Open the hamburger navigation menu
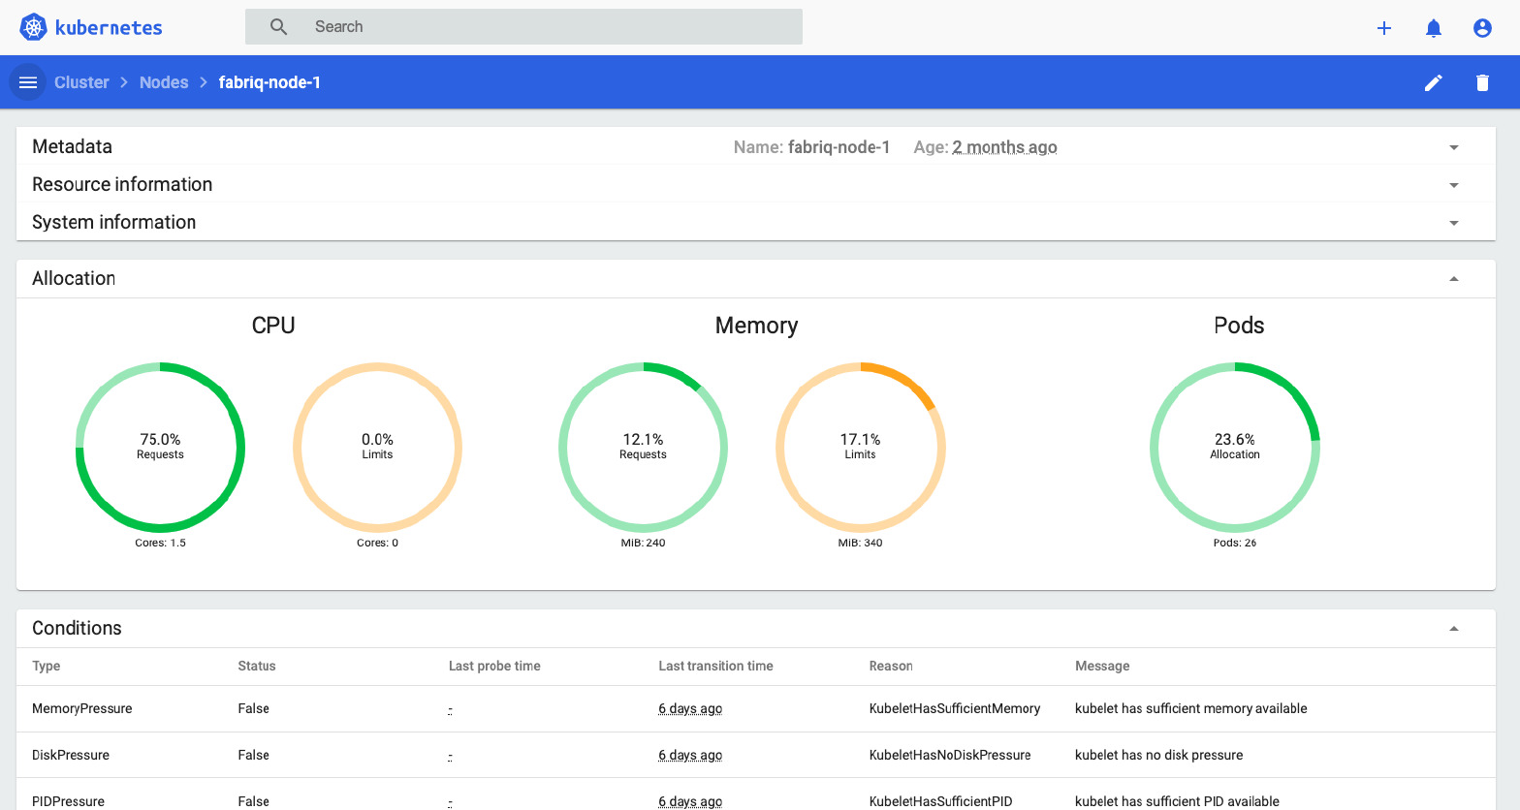 (x=28, y=82)
